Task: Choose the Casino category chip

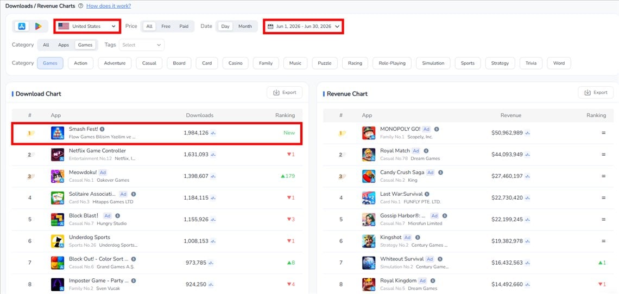Action: (235, 63)
